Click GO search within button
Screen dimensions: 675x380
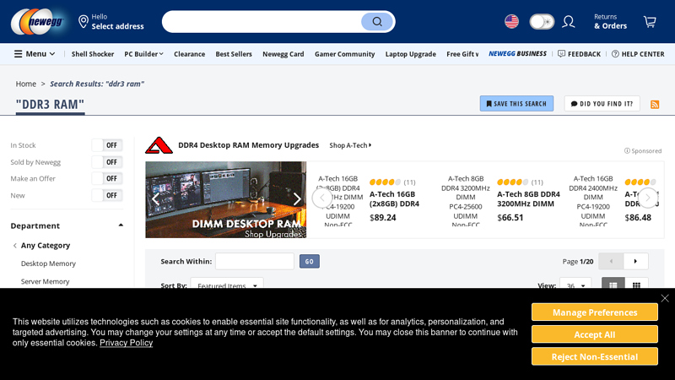(x=309, y=261)
